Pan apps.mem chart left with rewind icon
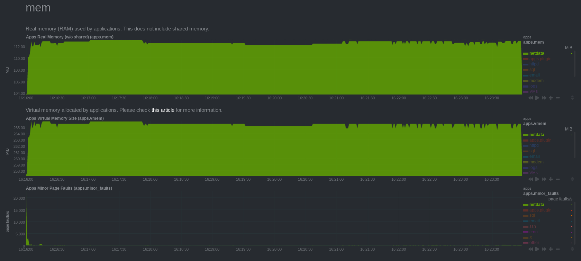This screenshot has width=581, height=261. pyautogui.click(x=530, y=98)
